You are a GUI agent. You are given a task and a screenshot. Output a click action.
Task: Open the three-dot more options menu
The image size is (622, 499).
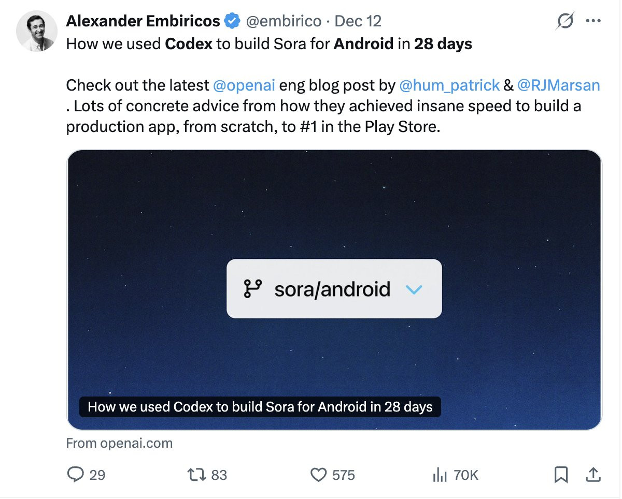point(592,21)
